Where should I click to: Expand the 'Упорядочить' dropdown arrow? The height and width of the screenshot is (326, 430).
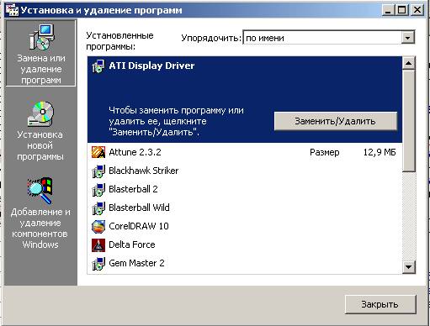(408, 38)
